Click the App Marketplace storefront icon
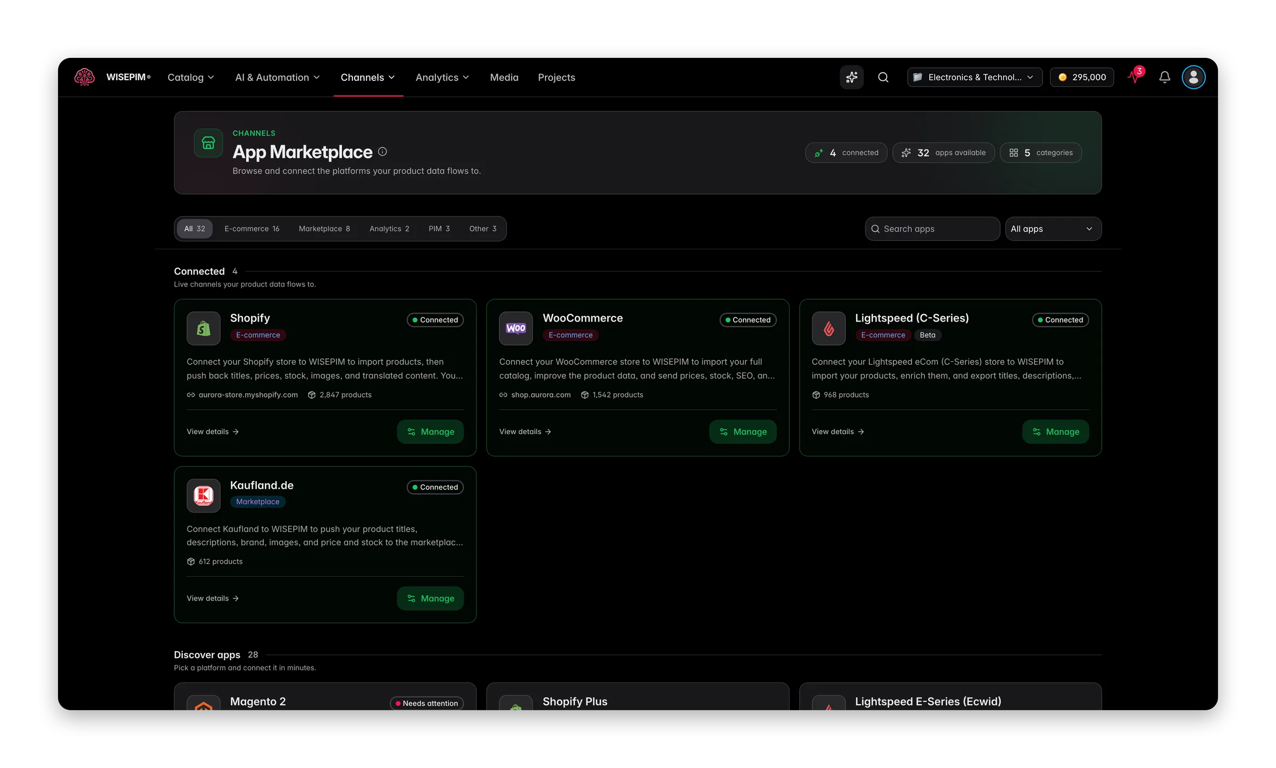 tap(208, 143)
